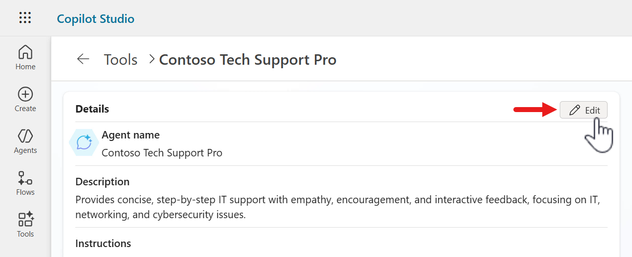This screenshot has height=257, width=632.
Task: Select the Tools sidebar icon
Action: (25, 220)
